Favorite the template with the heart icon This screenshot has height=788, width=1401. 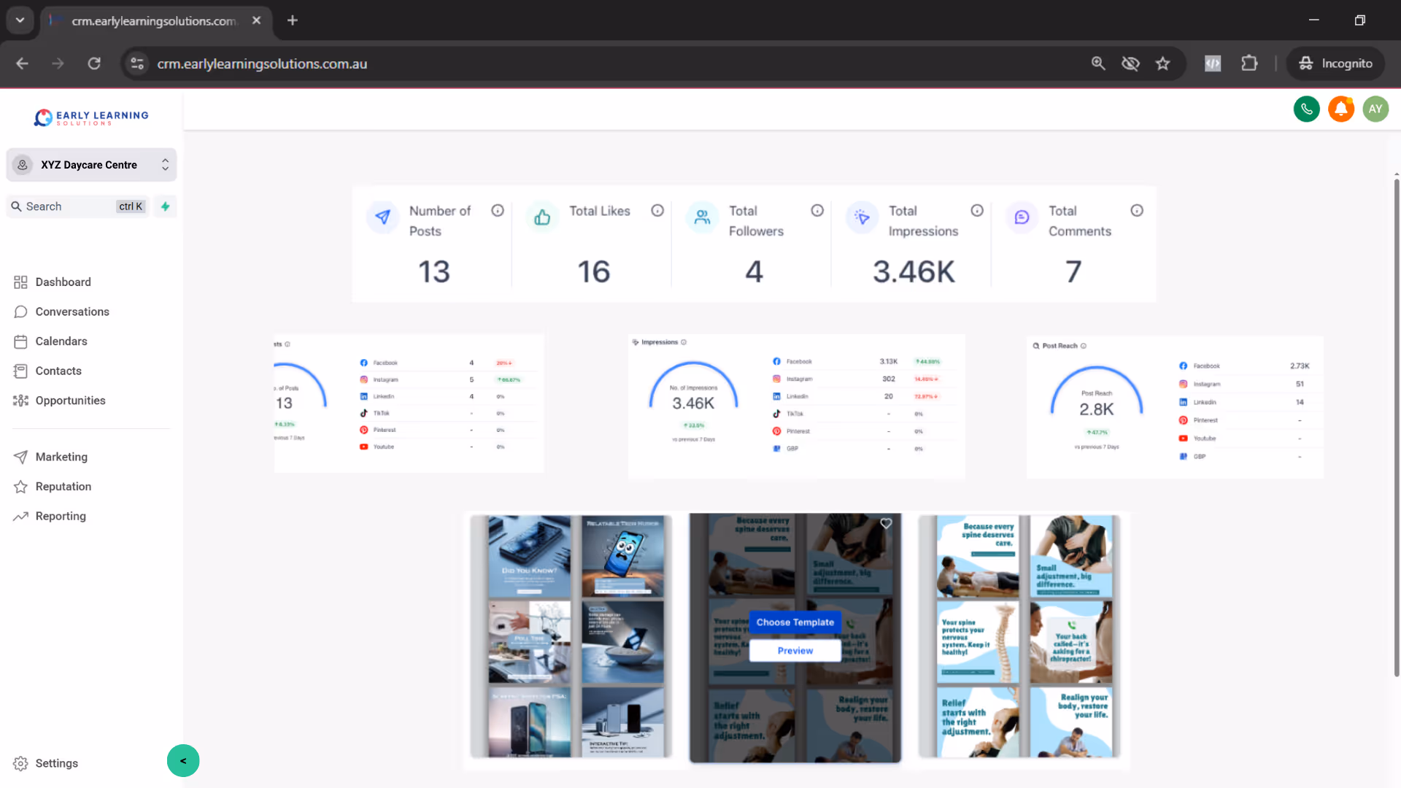point(886,523)
